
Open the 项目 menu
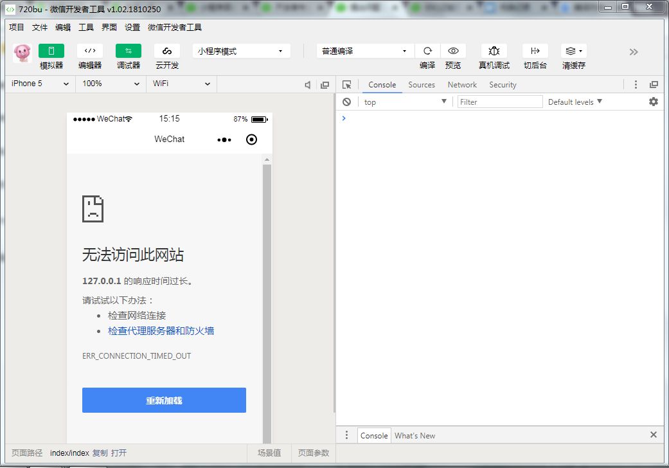tap(17, 27)
